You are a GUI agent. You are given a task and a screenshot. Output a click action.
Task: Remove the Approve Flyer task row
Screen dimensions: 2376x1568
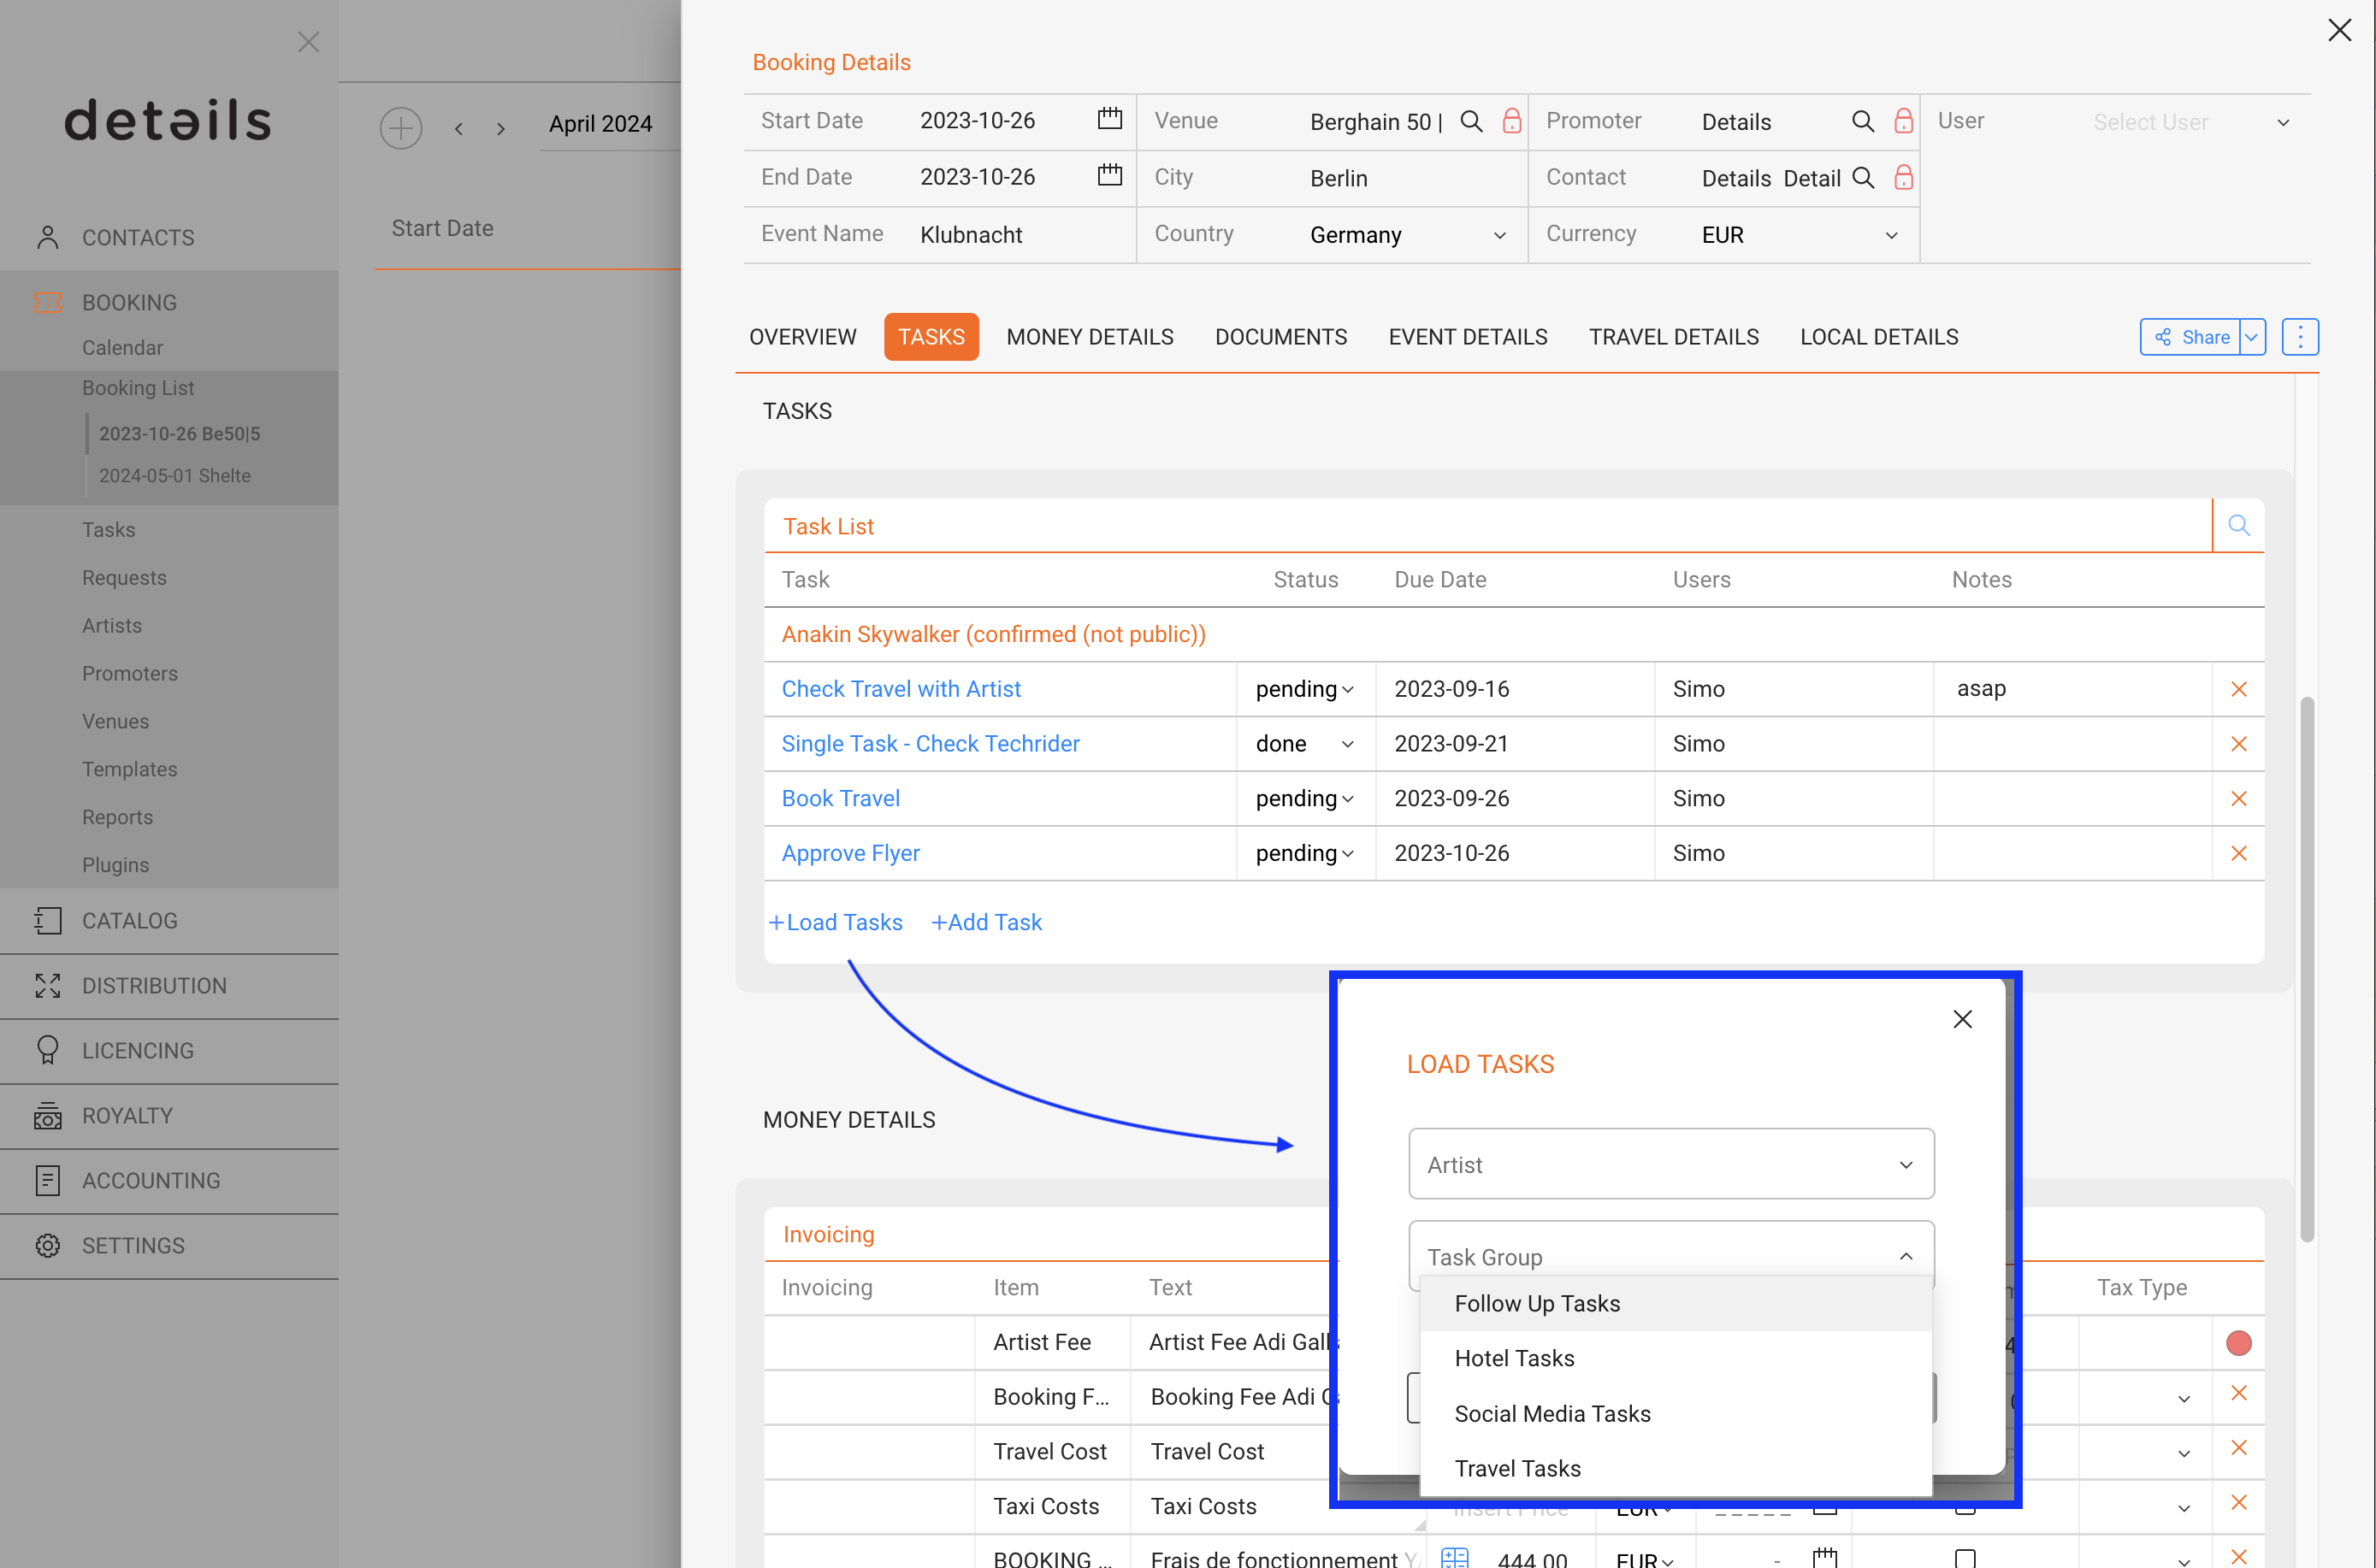tap(2238, 854)
